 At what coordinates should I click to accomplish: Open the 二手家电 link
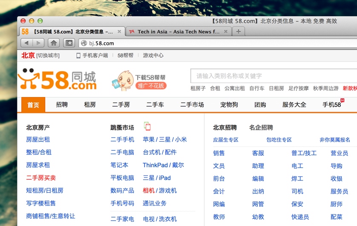[x=122, y=219]
